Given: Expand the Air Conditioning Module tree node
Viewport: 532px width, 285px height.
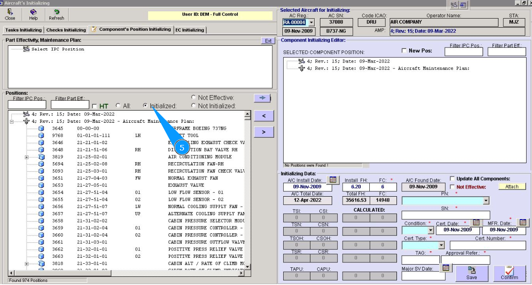Looking at the screenshot, I should coord(27,157).
